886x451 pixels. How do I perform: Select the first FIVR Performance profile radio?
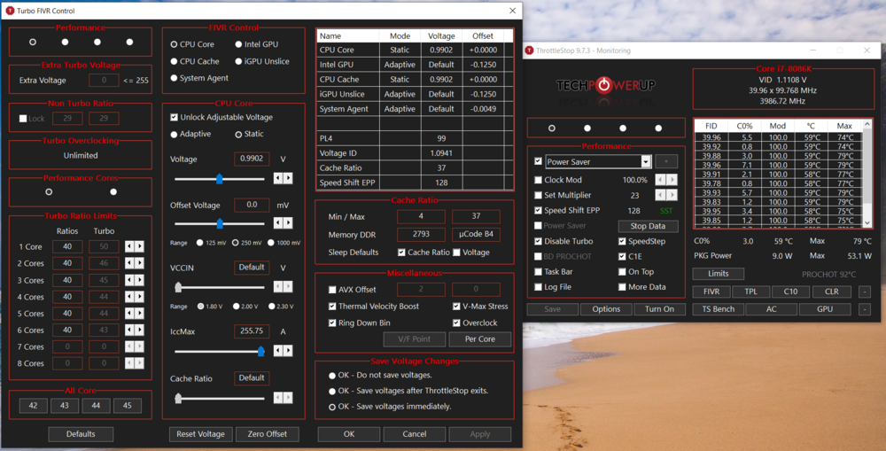tap(33, 42)
